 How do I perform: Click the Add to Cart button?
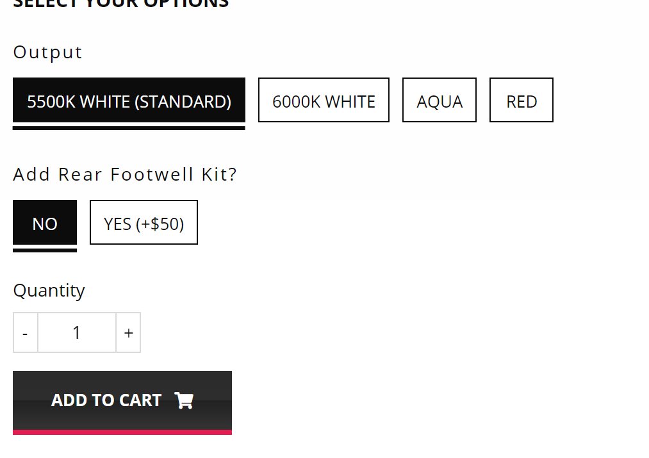pos(122,402)
